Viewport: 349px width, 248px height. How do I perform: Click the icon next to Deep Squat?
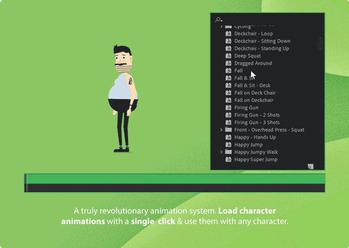(228, 56)
